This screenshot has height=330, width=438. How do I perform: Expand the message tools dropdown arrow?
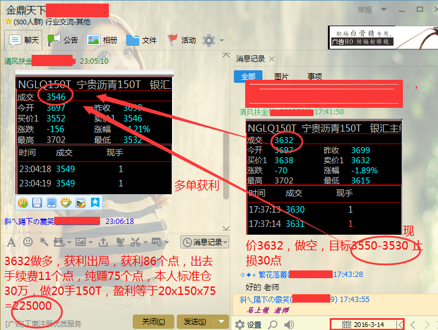[167, 242]
